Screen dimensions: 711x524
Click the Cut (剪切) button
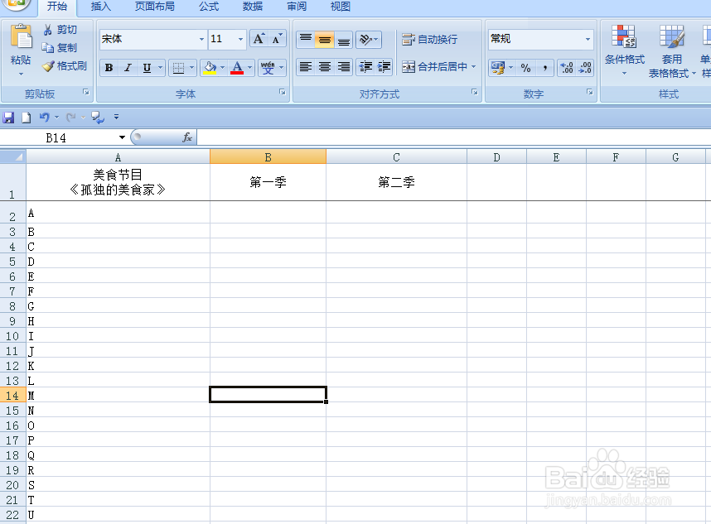[60, 29]
